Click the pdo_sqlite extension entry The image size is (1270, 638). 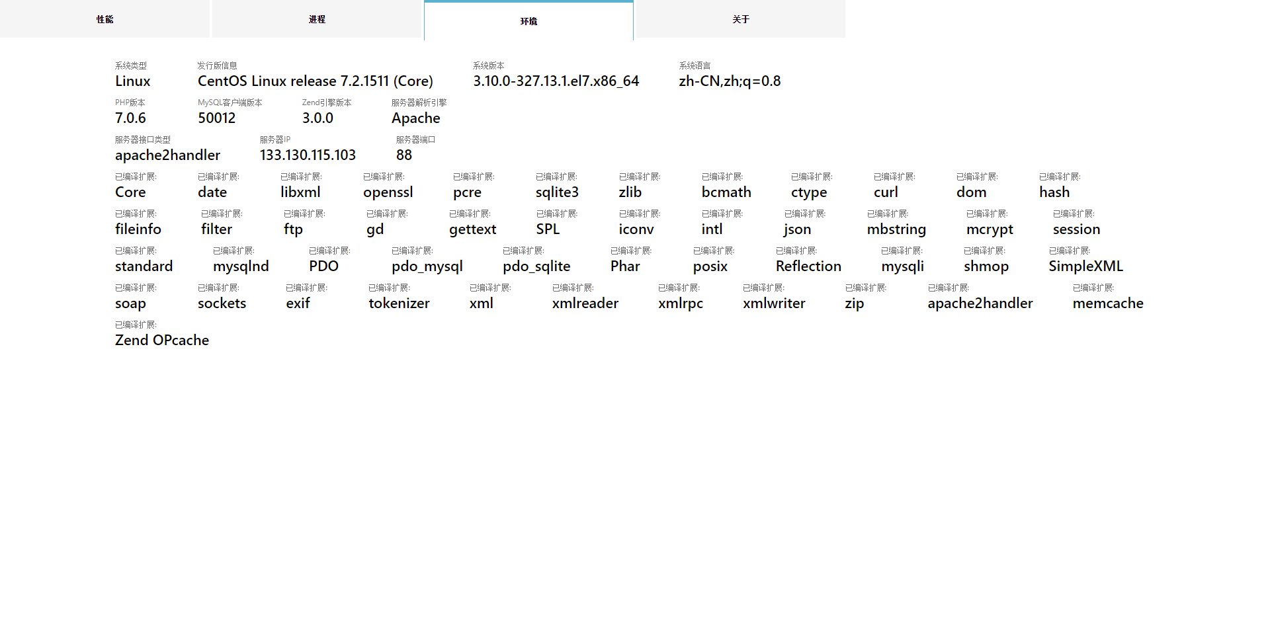[x=536, y=266]
